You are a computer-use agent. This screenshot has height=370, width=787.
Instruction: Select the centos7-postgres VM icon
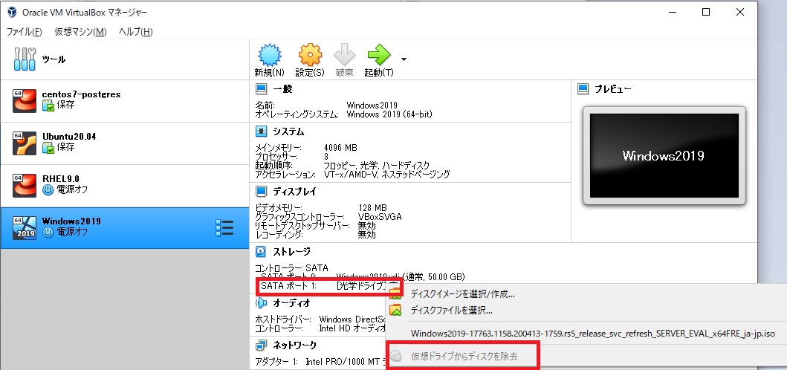tap(25, 101)
